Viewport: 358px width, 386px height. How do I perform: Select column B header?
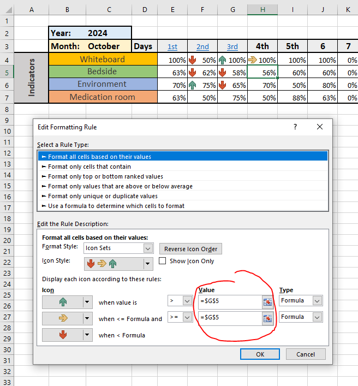click(67, 10)
